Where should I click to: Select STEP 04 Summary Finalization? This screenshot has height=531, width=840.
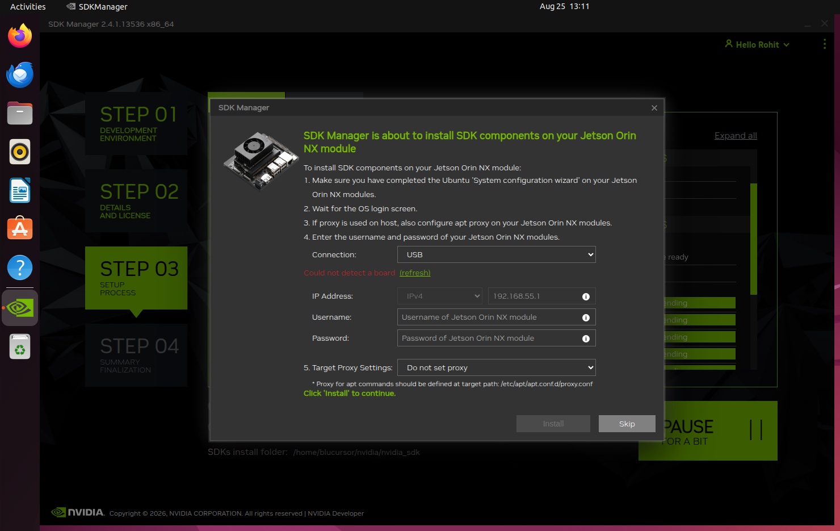[x=136, y=355]
